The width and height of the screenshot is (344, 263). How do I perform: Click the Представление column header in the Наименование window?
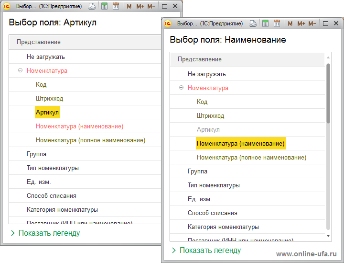click(200, 59)
